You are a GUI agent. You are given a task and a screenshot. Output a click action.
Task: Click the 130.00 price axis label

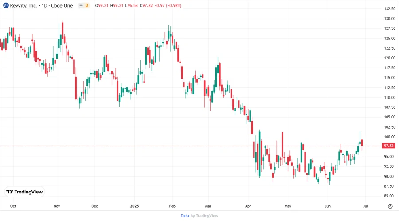click(x=390, y=19)
